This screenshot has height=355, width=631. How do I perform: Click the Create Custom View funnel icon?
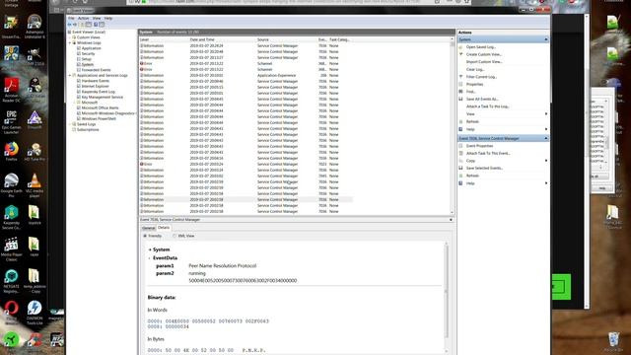[x=460, y=54]
